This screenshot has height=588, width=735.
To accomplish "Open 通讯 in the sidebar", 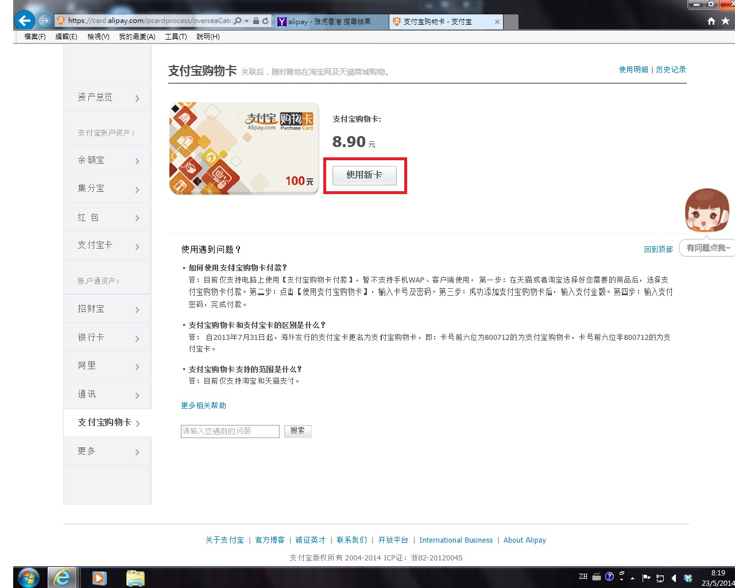I will coord(107,394).
